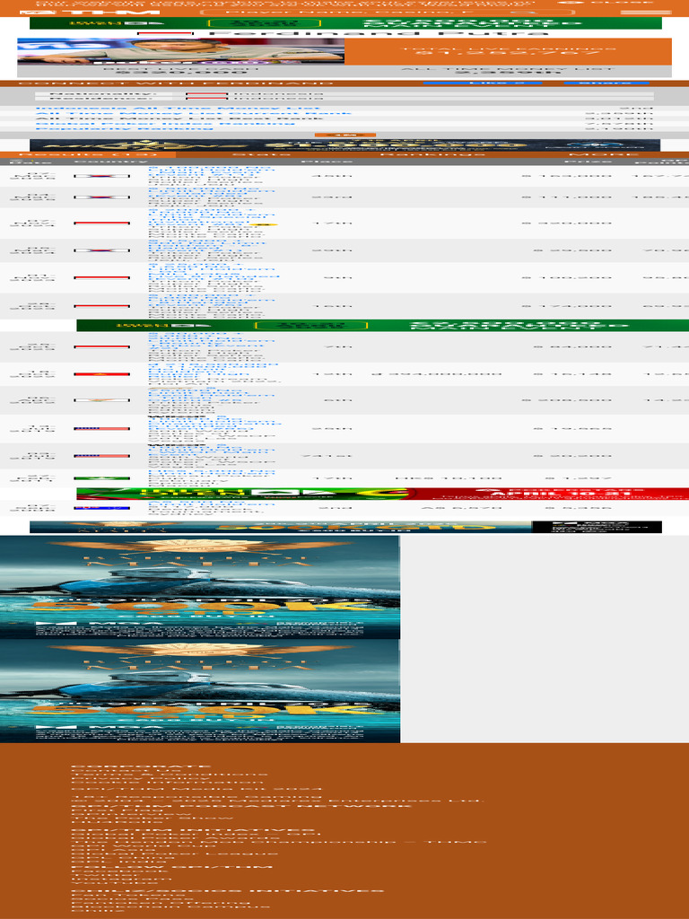Open the event link in the 741st place row
Screen dimensions: 689x919
coord(212,450)
